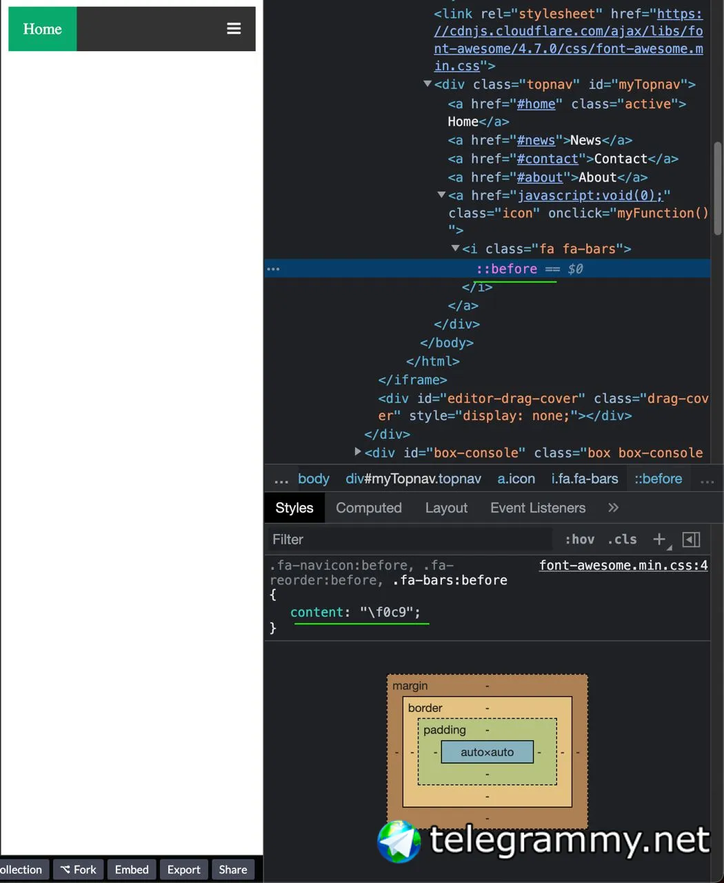
Task: Collapse the div.topnav element
Action: click(x=428, y=83)
